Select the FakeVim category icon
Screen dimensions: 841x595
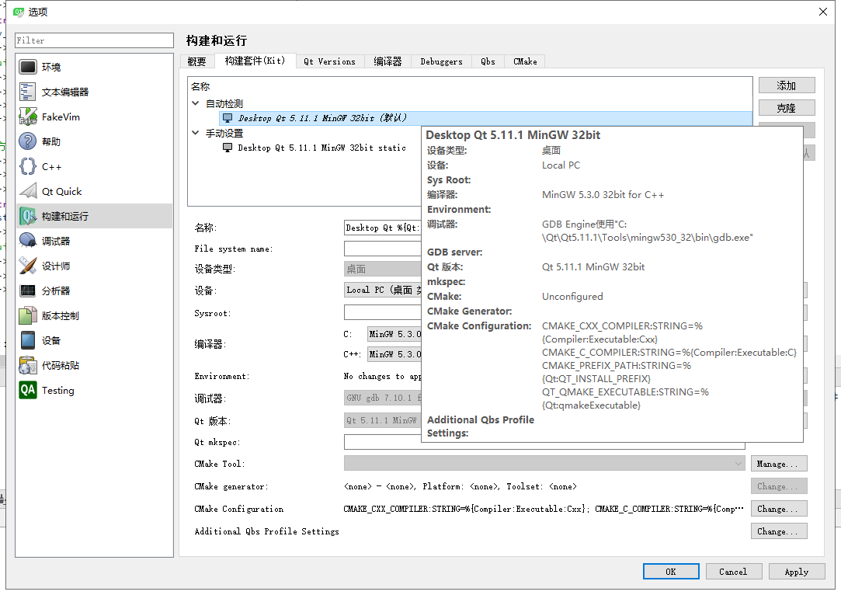point(28,117)
